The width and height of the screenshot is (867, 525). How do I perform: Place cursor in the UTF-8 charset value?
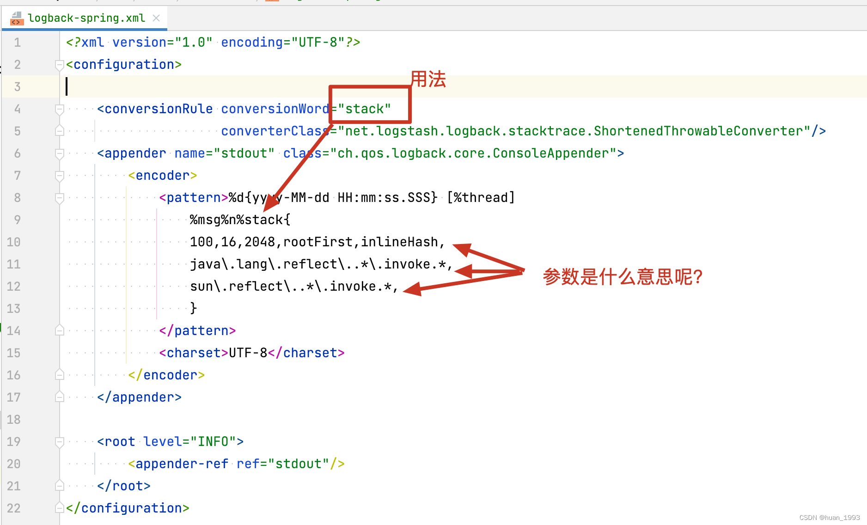[248, 353]
